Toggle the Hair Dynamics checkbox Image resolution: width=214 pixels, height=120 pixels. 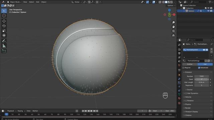[186, 93]
